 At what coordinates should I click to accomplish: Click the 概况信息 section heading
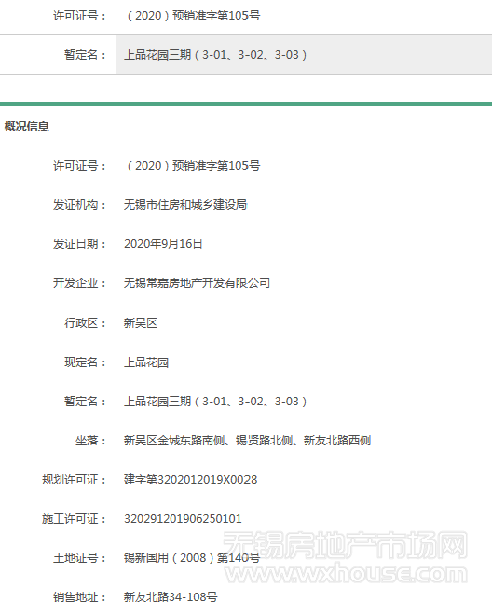coord(27,127)
